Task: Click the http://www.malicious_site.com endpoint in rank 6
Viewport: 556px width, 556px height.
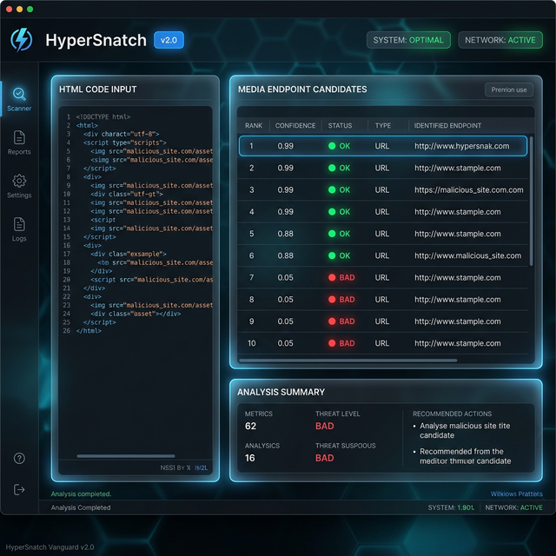Action: [467, 255]
